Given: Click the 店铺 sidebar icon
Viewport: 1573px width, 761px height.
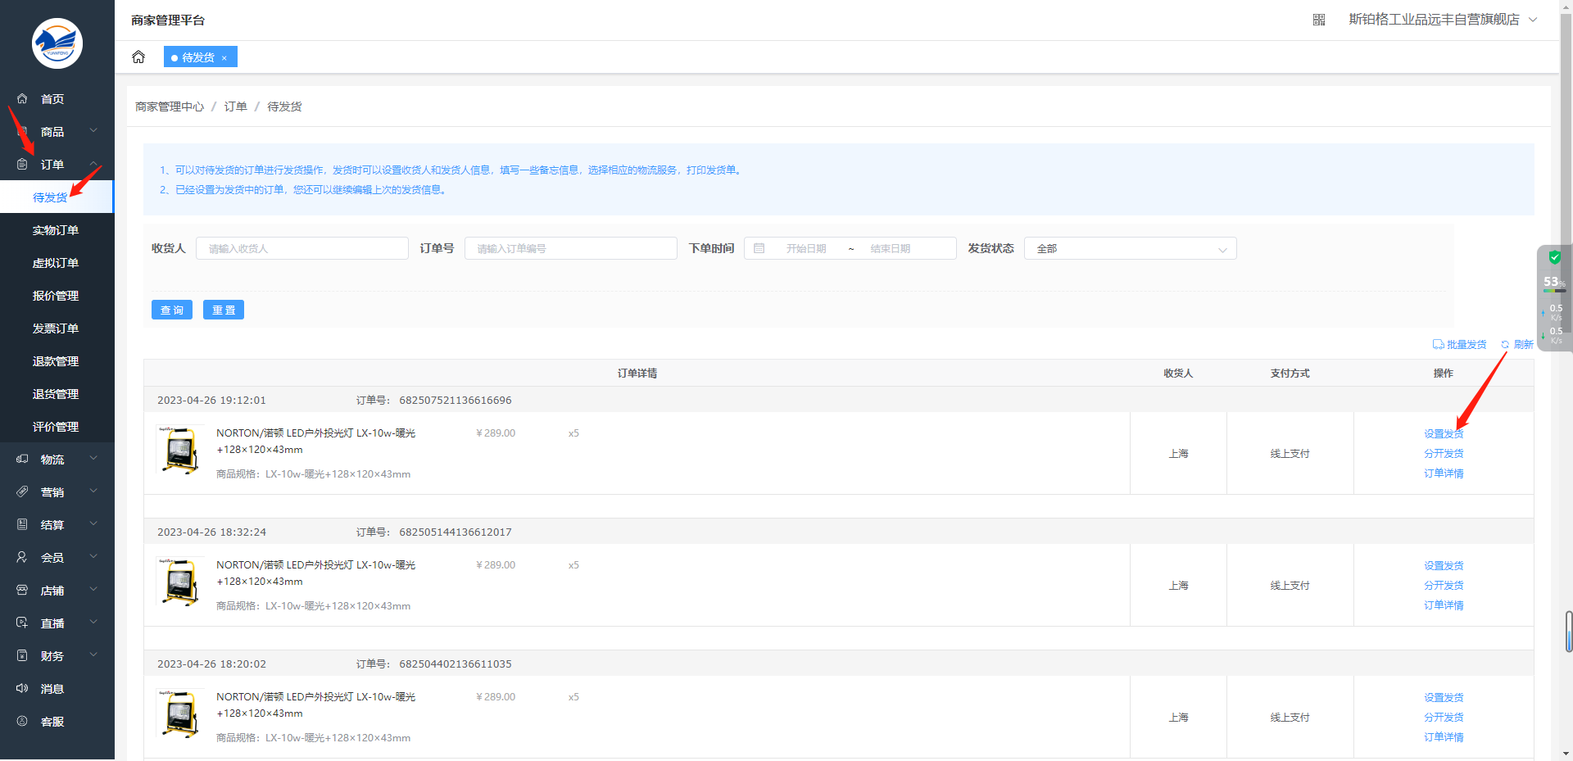Looking at the screenshot, I should (22, 590).
